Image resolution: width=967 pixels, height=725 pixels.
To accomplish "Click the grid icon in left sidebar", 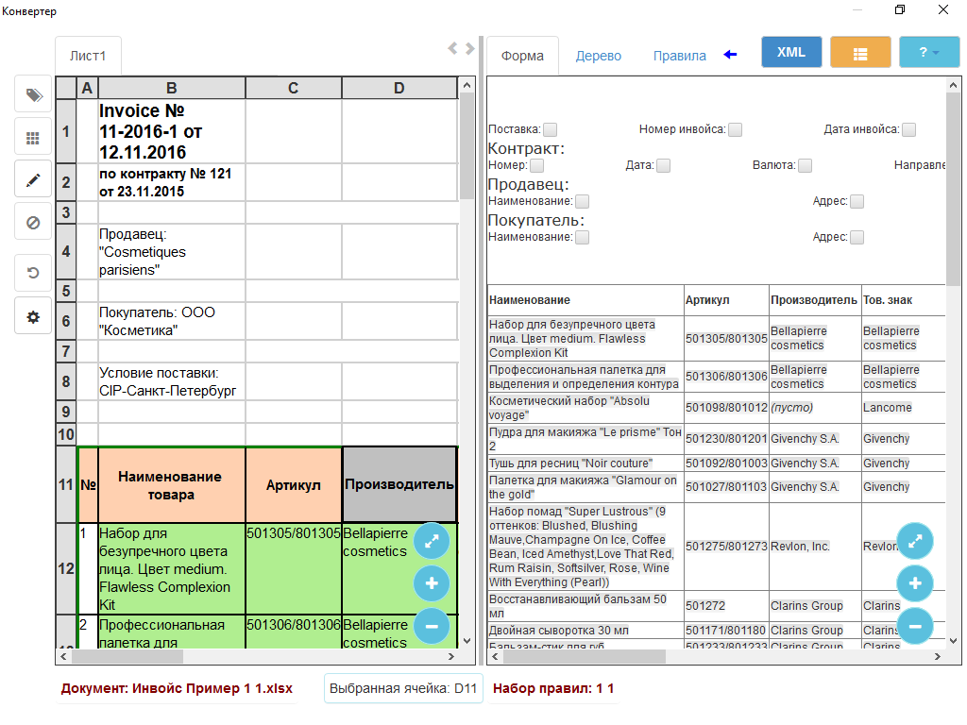I will (x=33, y=138).
